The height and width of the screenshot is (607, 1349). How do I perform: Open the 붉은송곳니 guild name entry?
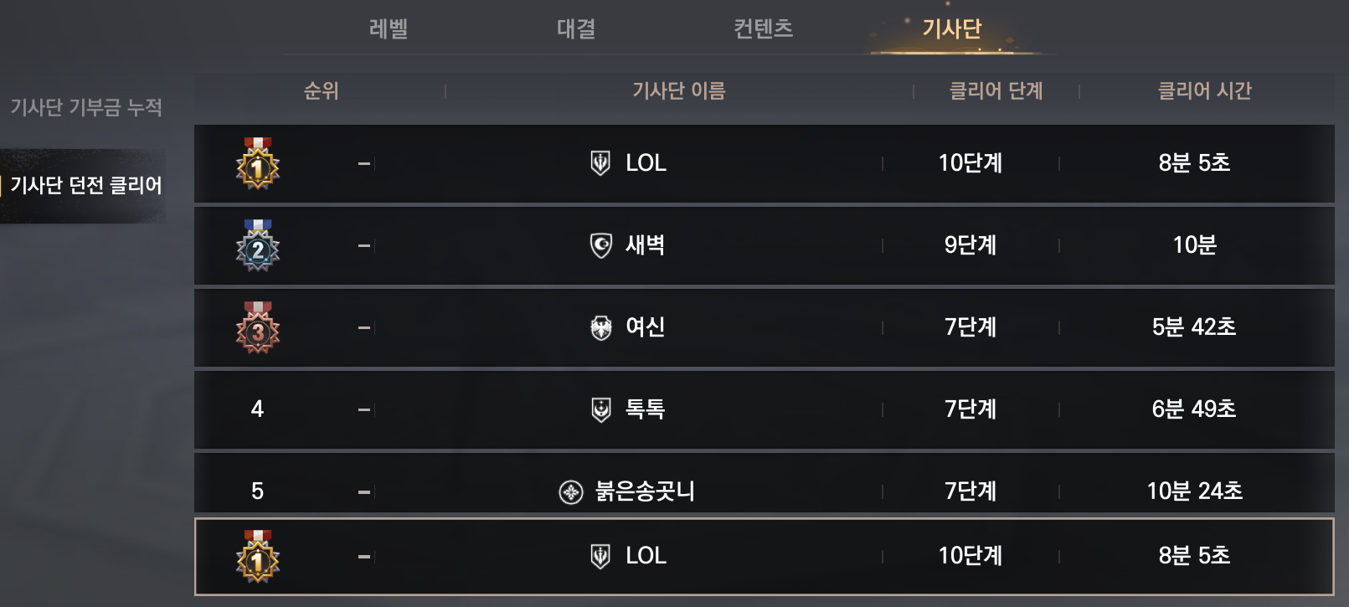[645, 491]
